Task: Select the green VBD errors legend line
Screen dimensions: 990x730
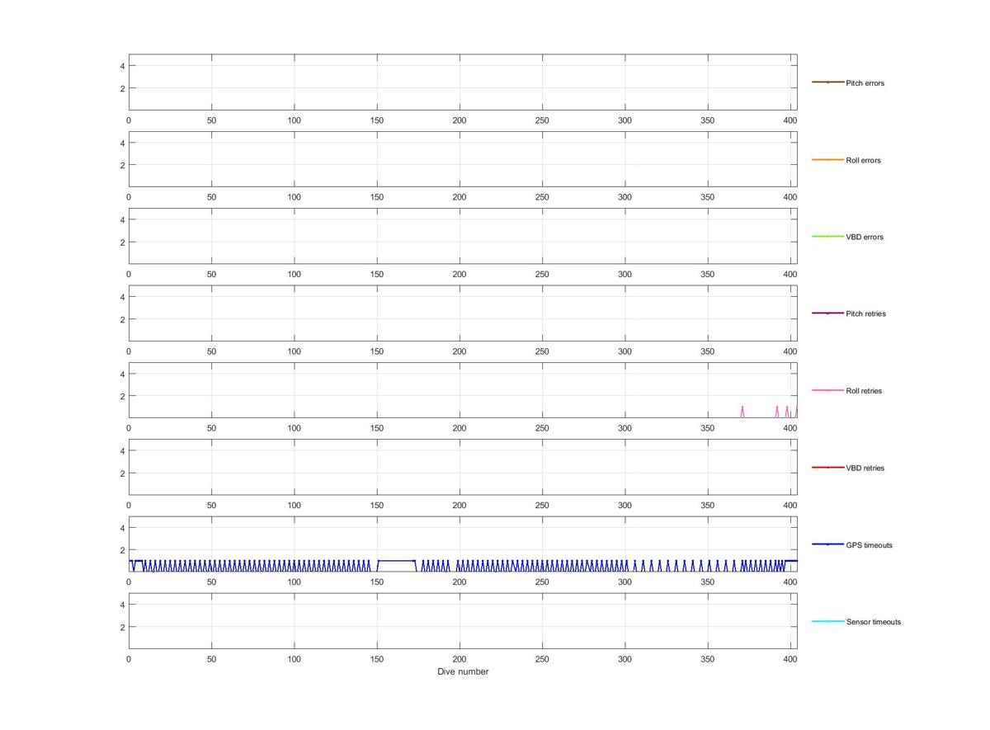Action: (x=827, y=237)
